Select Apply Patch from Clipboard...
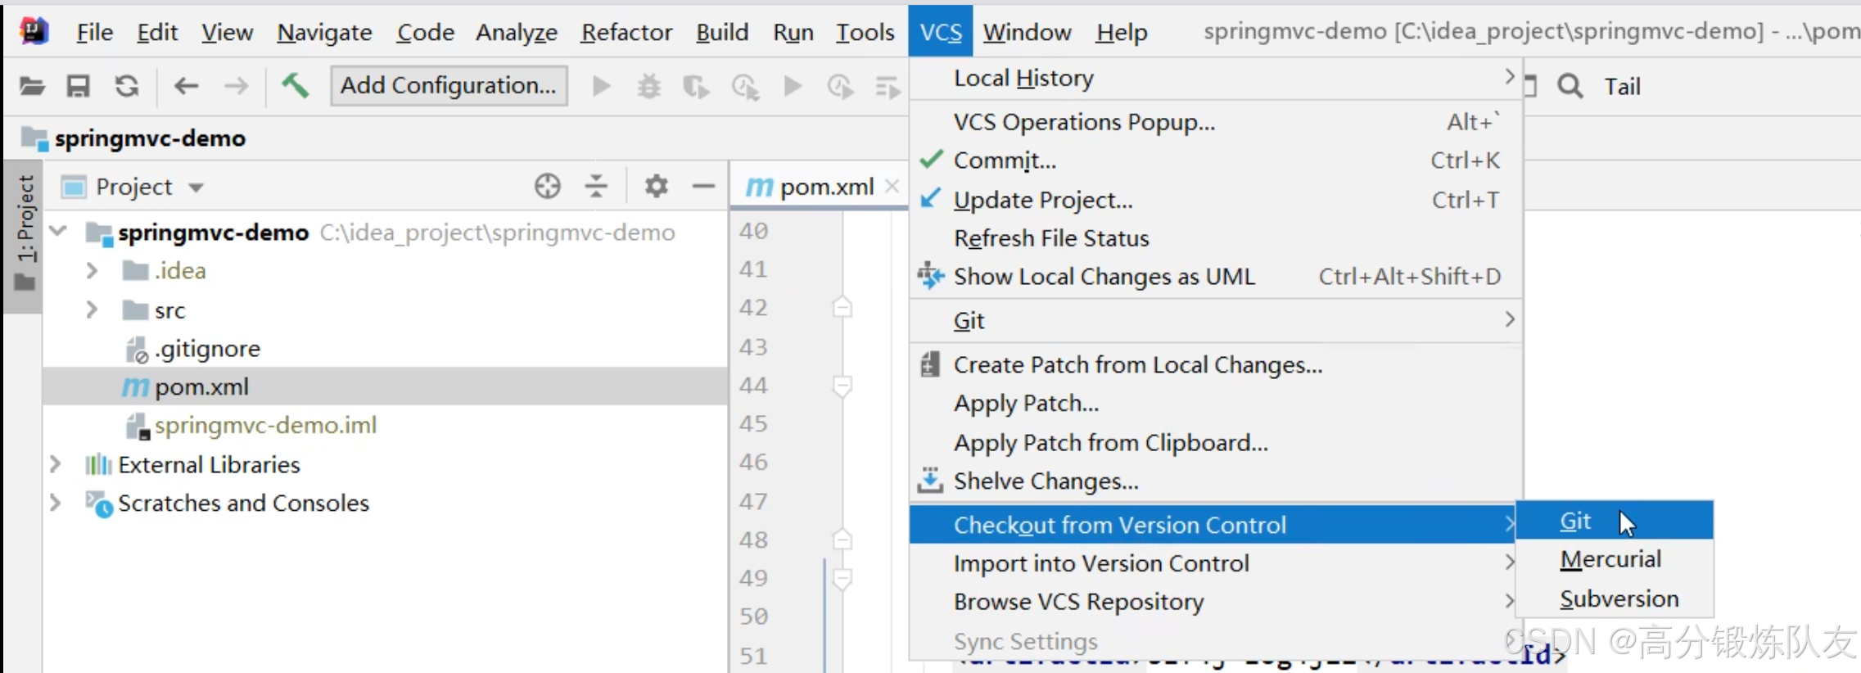 tap(1216, 443)
